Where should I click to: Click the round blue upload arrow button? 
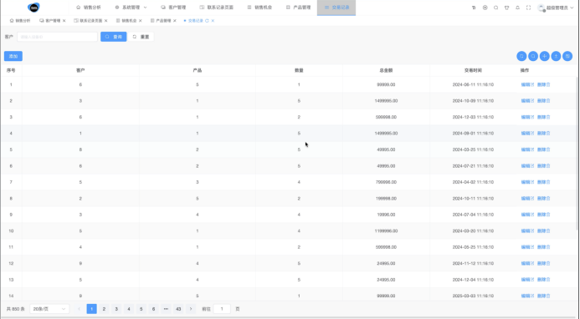pos(556,56)
